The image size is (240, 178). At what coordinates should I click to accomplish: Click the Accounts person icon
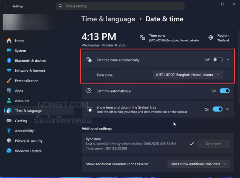tap(9, 101)
